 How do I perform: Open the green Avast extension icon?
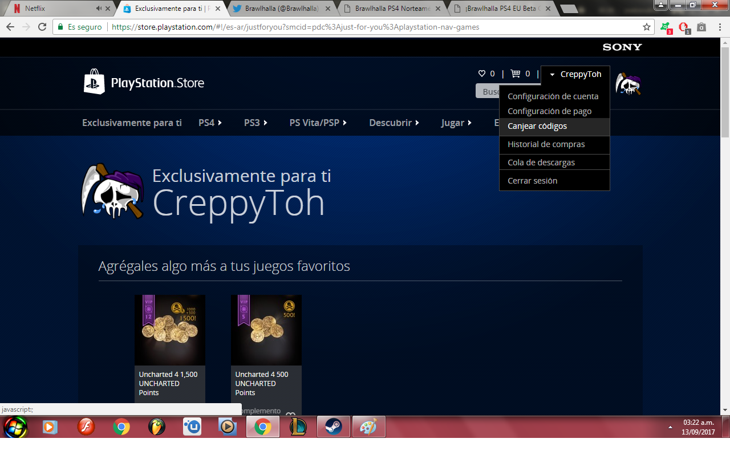666,27
